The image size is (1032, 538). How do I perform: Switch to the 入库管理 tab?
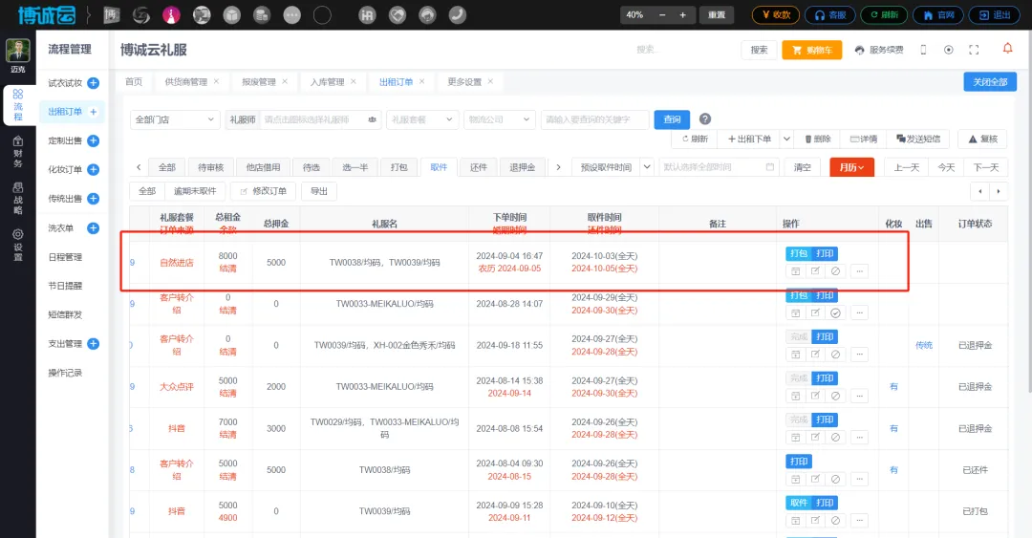coord(327,82)
